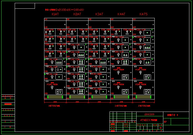The height and width of the screenshot is (135, 193).
Task: Select the blank rectangle at top-left of sheet
Action: (x=25, y=6)
